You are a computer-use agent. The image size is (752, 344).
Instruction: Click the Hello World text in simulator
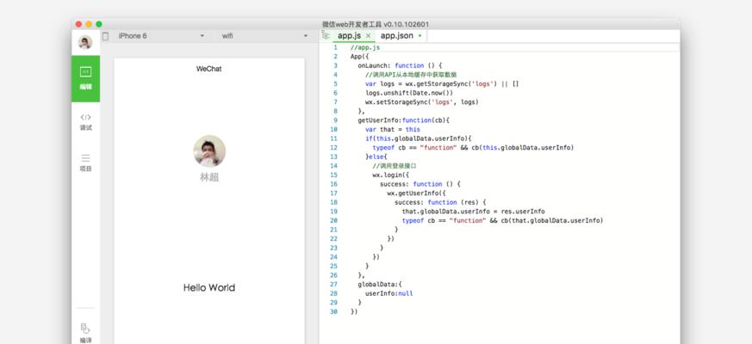(209, 287)
